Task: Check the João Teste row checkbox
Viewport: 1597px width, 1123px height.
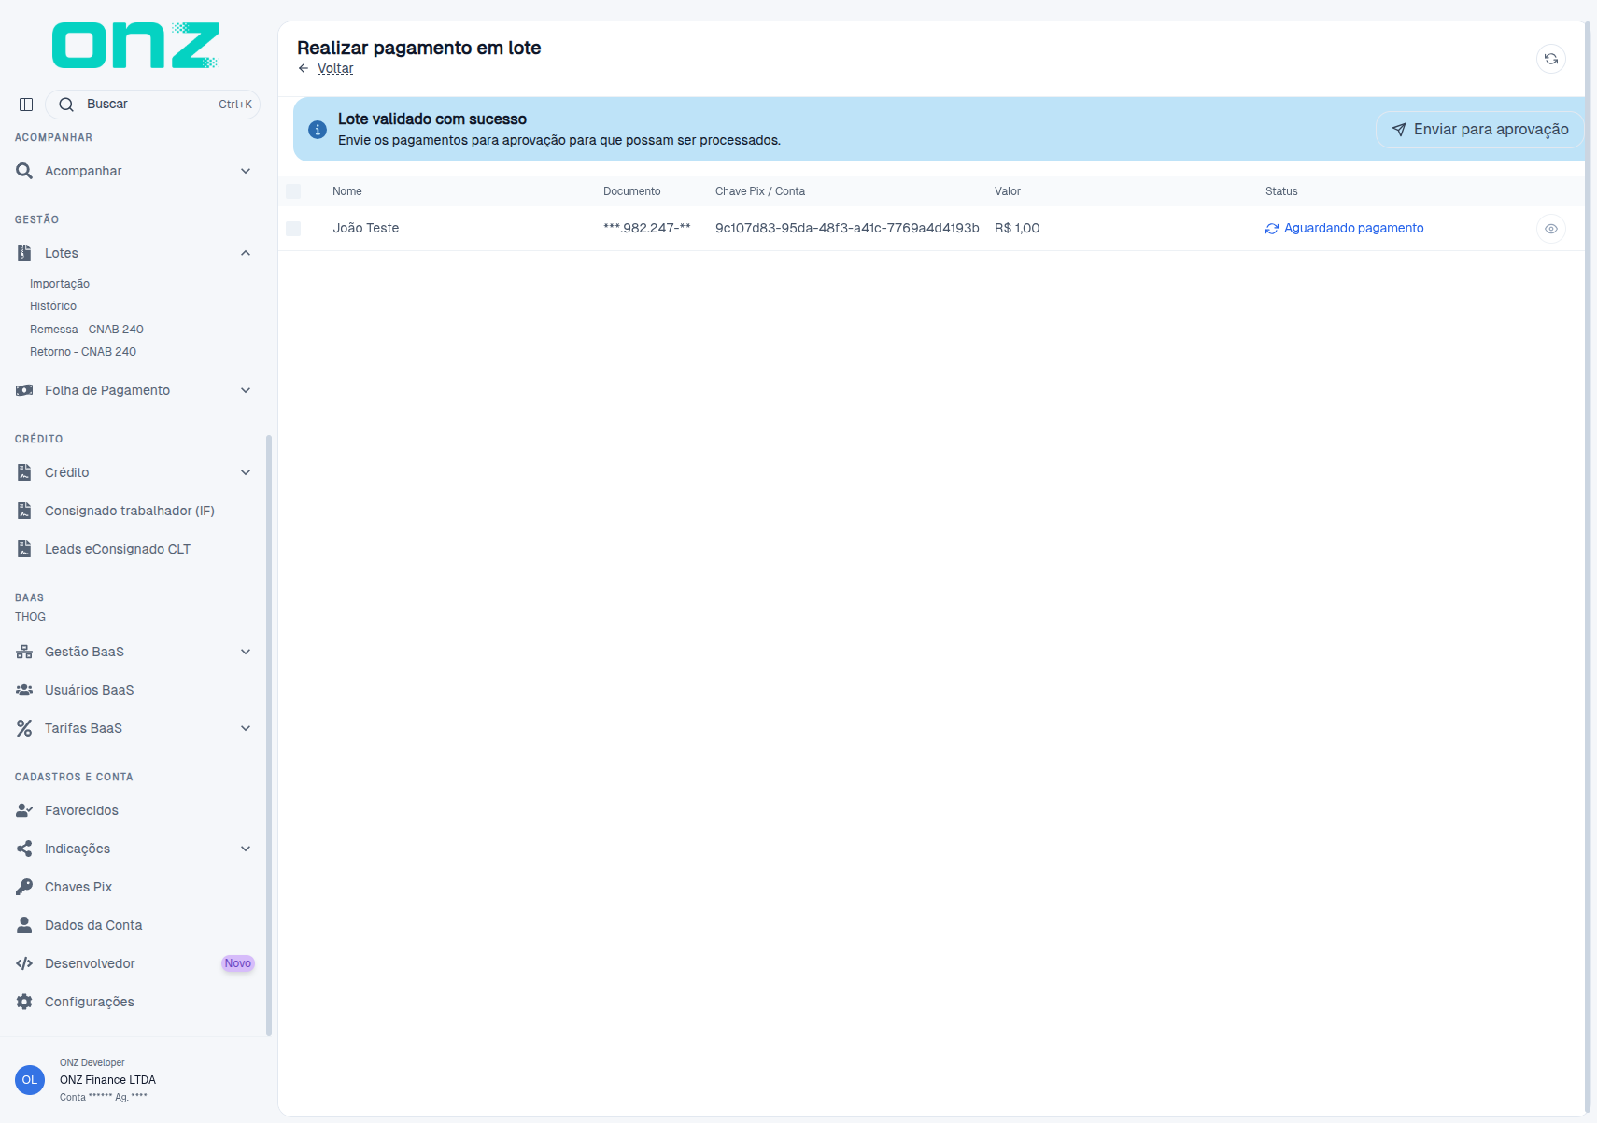Action: (x=293, y=229)
